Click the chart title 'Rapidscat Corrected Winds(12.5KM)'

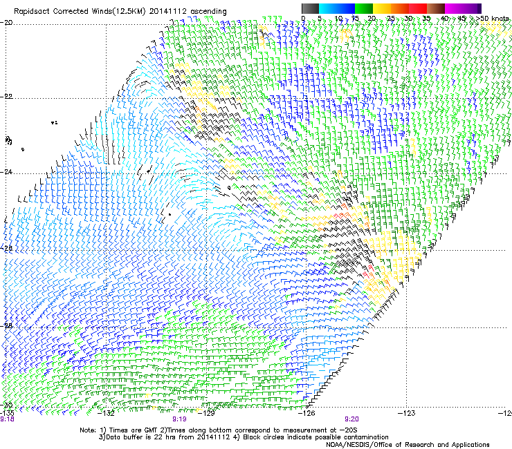click(x=80, y=12)
